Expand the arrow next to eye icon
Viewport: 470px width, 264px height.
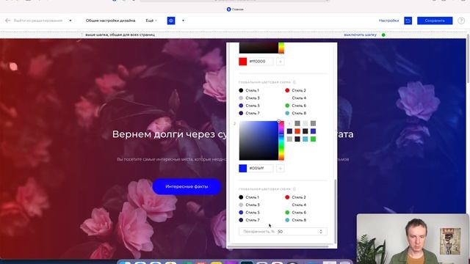click(183, 21)
